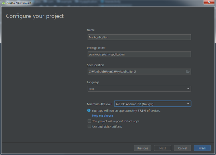The width and height of the screenshot is (216, 155).
Task: Expand the Minimum API level dropdown
Action: point(153,104)
